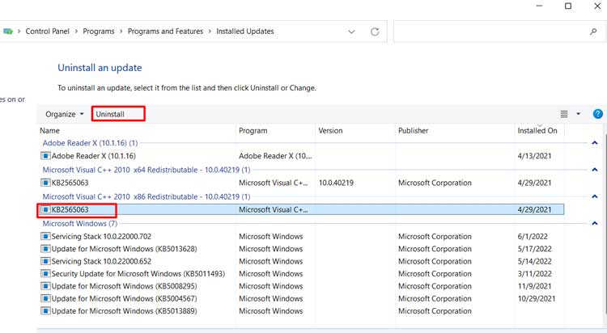The image size is (607, 333).
Task: Click Visual C++ 2010 x64 Redistributable group header
Action: (x=146, y=170)
